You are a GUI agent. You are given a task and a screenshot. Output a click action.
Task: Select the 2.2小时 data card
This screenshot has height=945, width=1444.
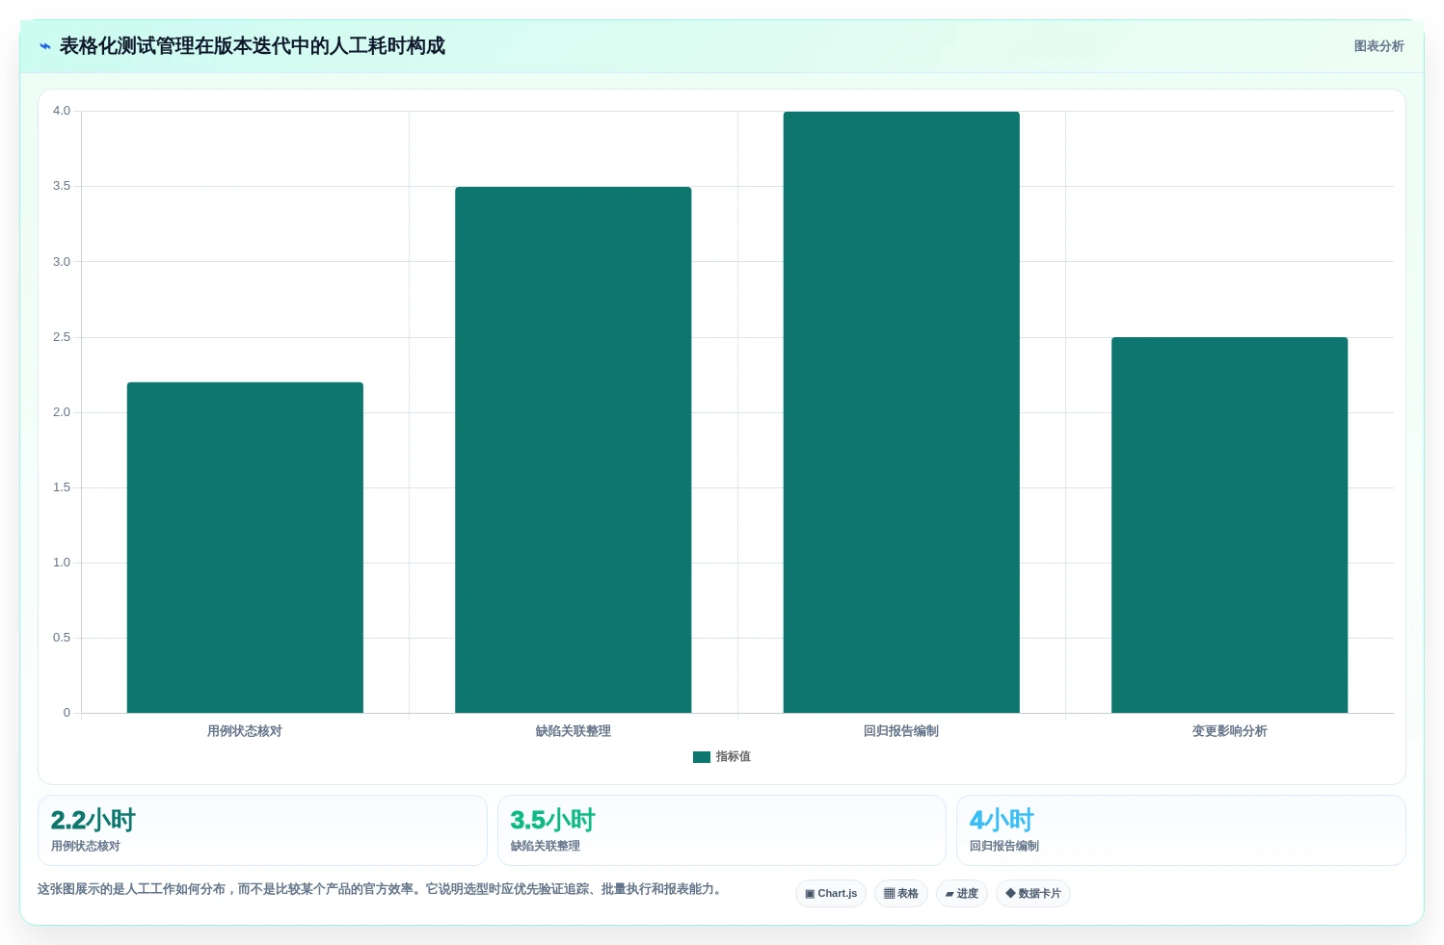tap(262, 830)
